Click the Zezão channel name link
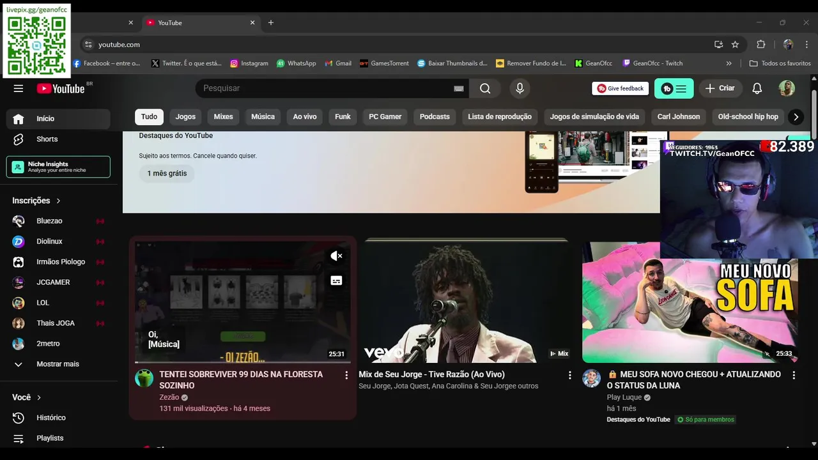 coord(169,397)
